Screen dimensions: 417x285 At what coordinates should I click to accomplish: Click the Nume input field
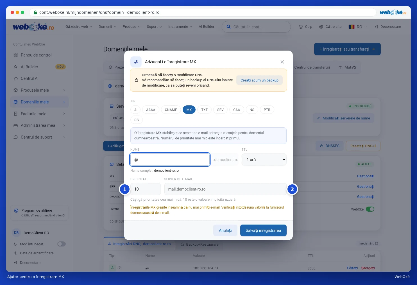170,160
